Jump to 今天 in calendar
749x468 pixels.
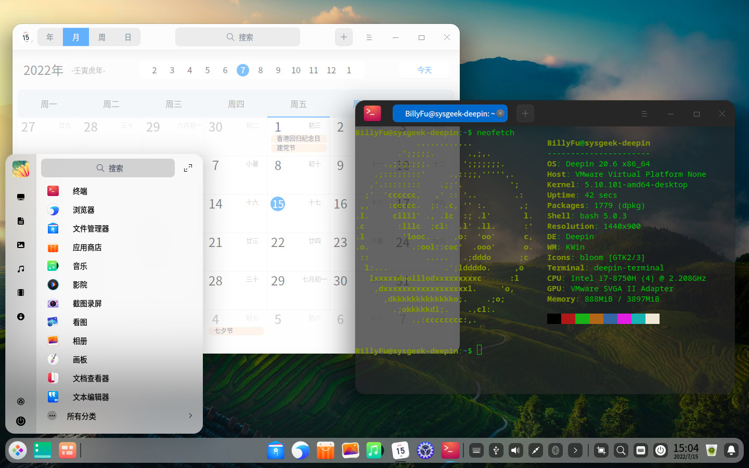424,70
